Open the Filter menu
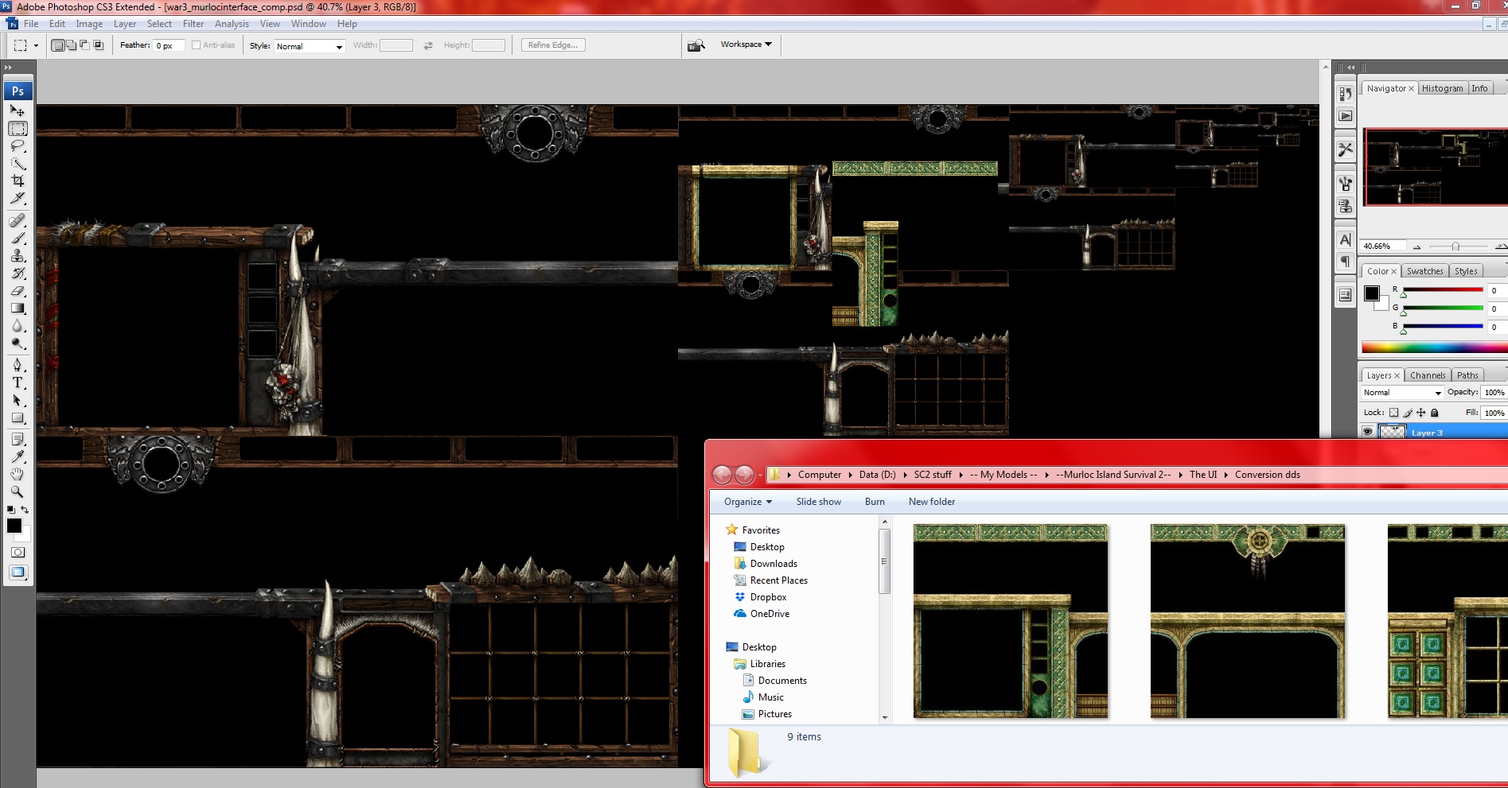 coord(193,24)
